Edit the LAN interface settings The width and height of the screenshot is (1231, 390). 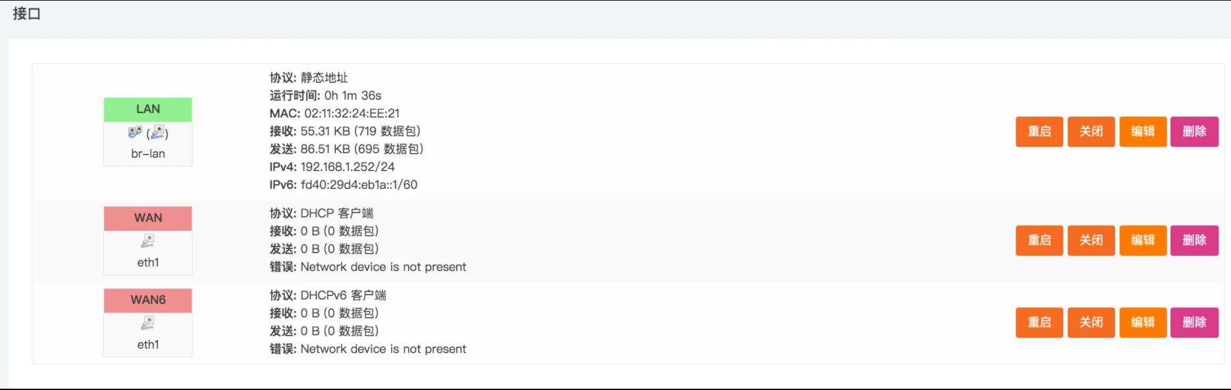(1143, 132)
